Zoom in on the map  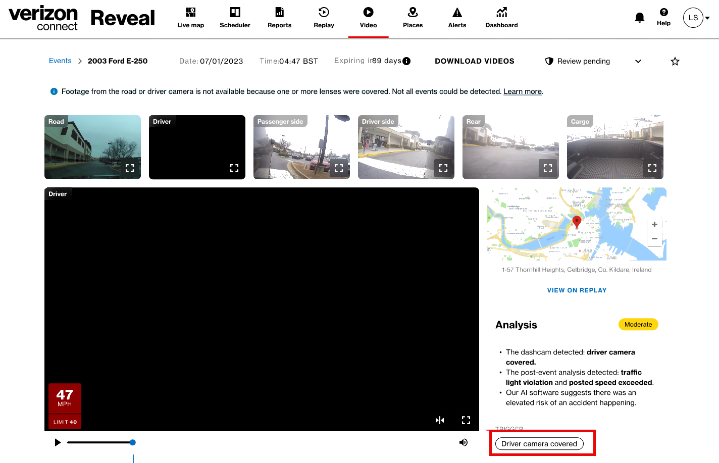654,225
